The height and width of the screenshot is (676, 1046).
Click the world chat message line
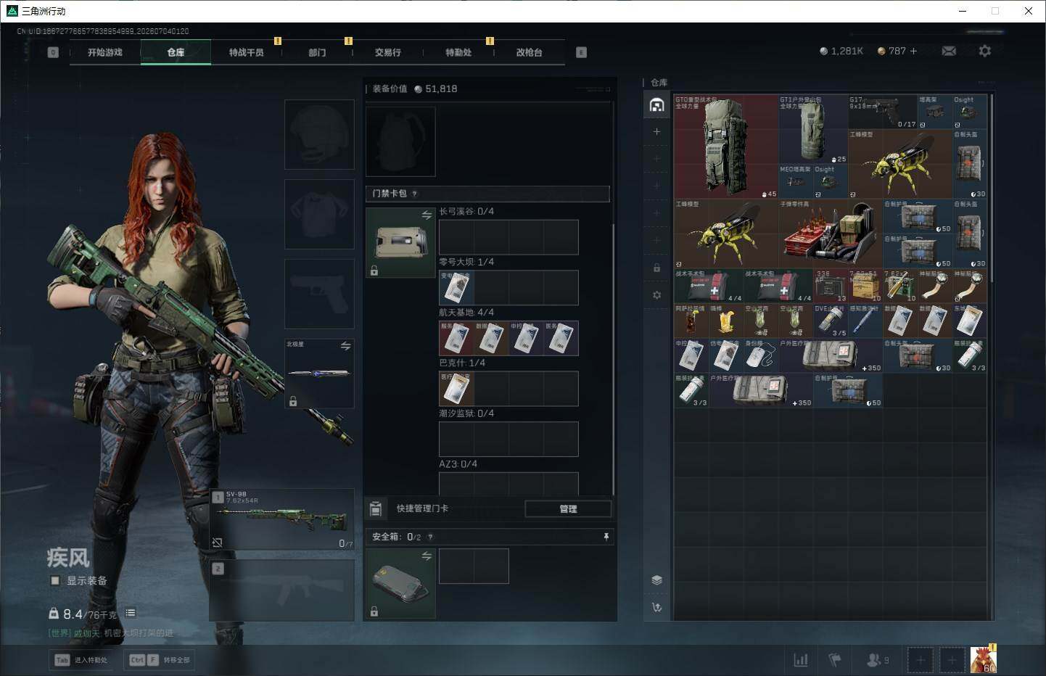[x=111, y=633]
